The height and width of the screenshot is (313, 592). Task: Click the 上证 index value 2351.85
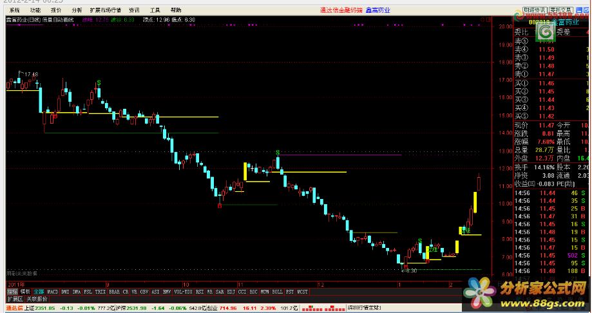coord(45,308)
